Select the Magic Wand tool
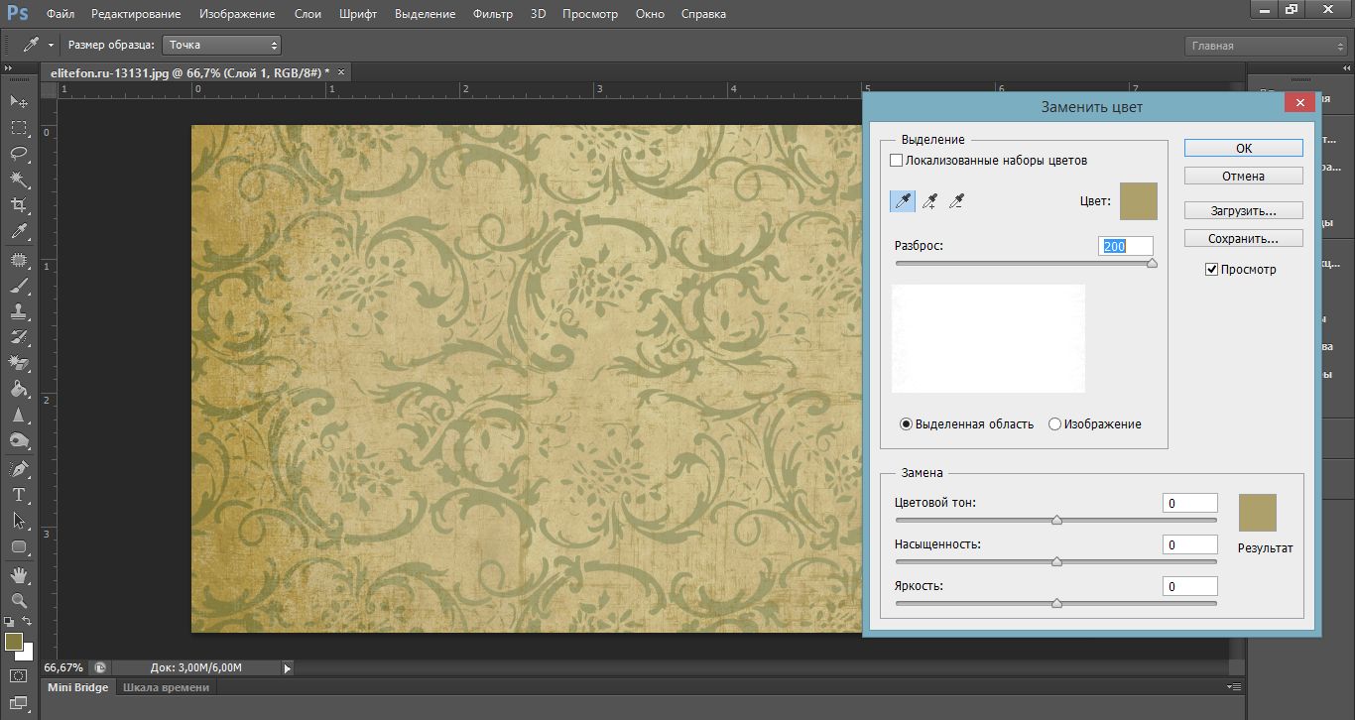The image size is (1355, 720). click(19, 180)
